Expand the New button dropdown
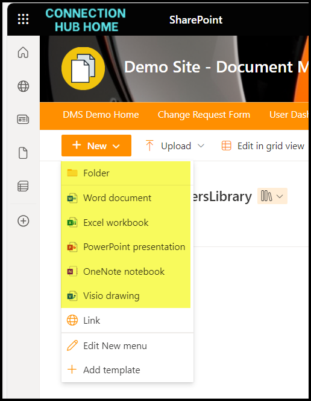311x401 pixels. click(x=96, y=146)
